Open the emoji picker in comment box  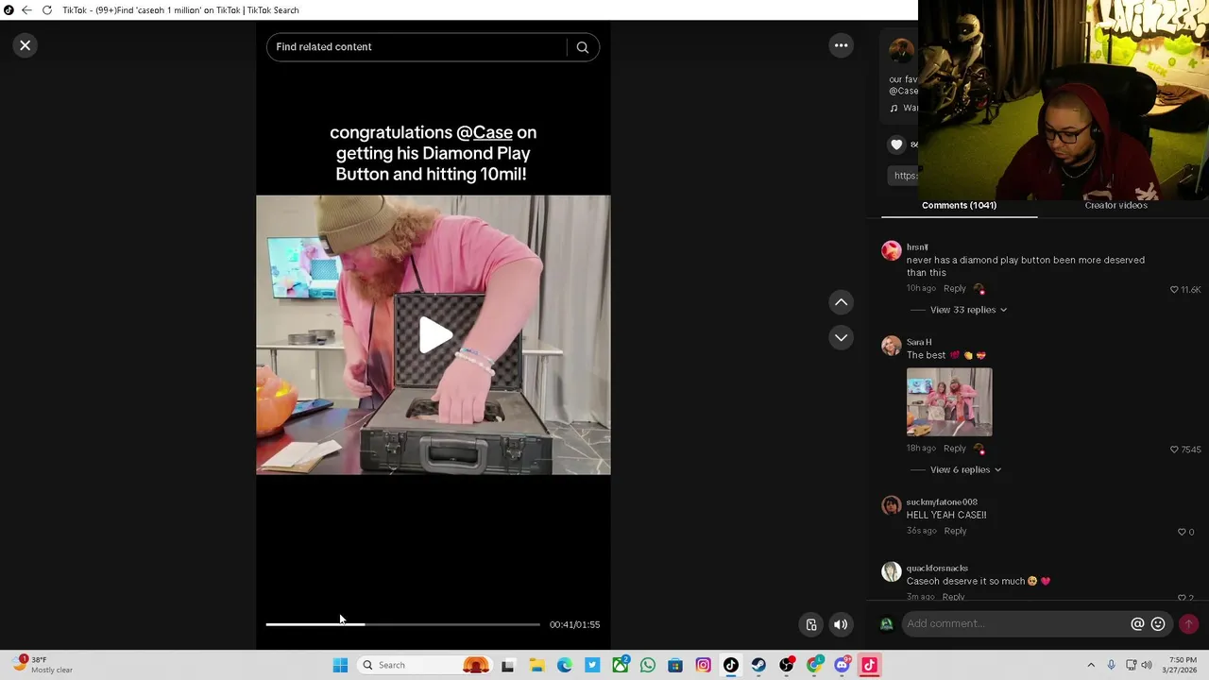[1158, 624]
